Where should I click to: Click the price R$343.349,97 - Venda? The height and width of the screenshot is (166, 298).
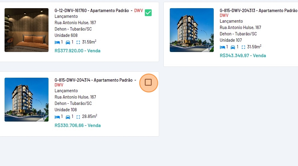(243, 56)
